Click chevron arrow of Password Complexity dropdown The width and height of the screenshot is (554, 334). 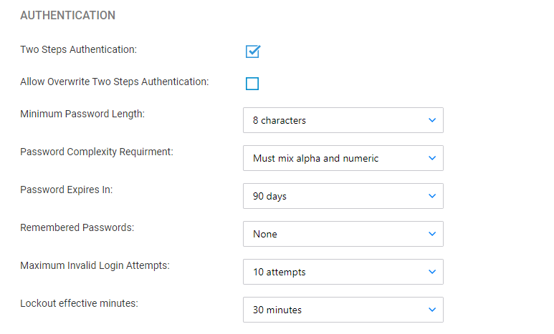(x=432, y=158)
